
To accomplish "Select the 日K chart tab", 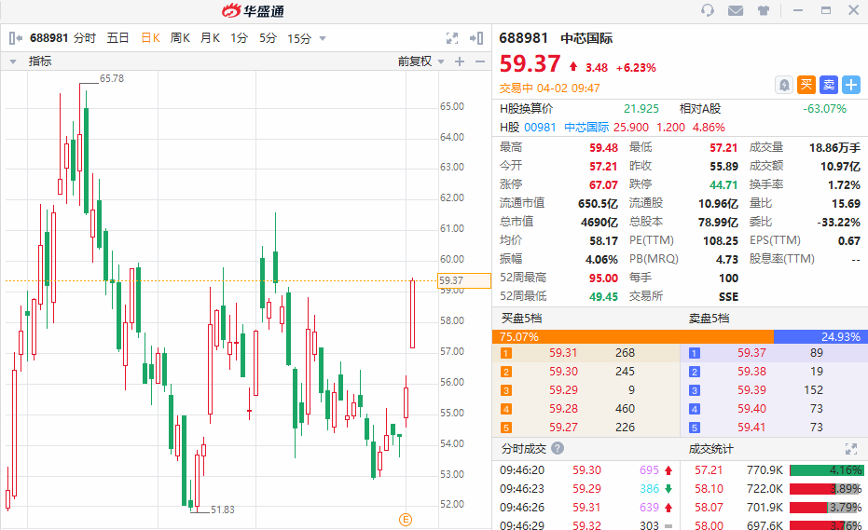I will 150,38.
